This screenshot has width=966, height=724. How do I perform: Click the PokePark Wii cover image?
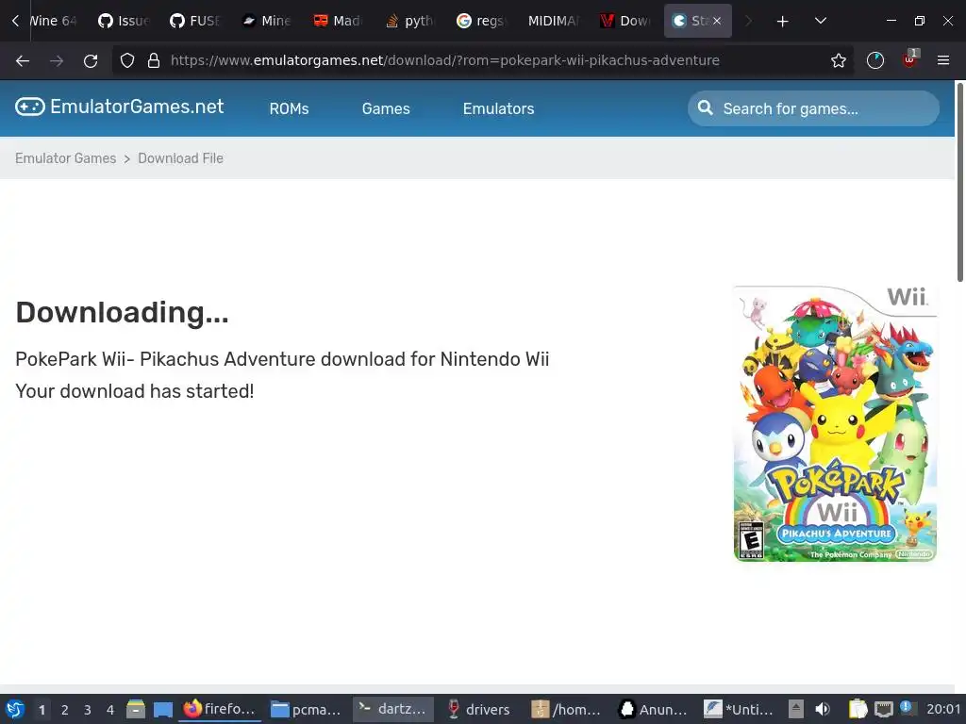coord(836,423)
